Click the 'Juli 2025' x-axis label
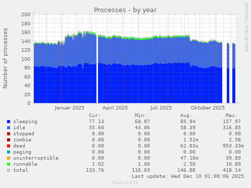The width and height of the screenshot is (251, 188). pyautogui.click(x=161, y=108)
